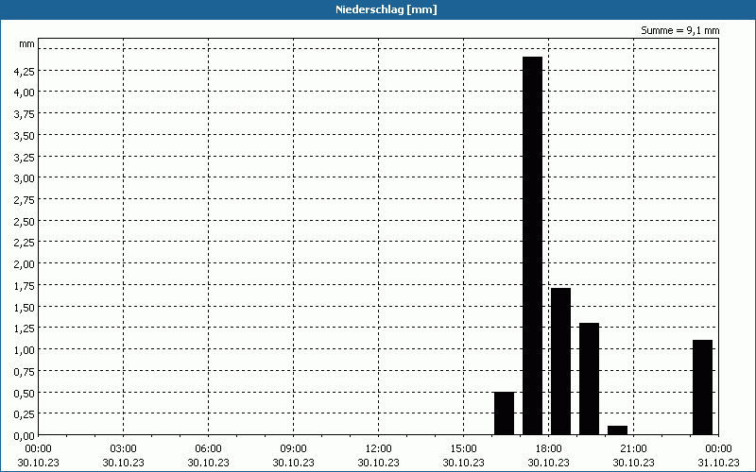Click the 1,50 y-axis label
Image resolution: width=756 pixels, height=472 pixels.
coord(25,308)
